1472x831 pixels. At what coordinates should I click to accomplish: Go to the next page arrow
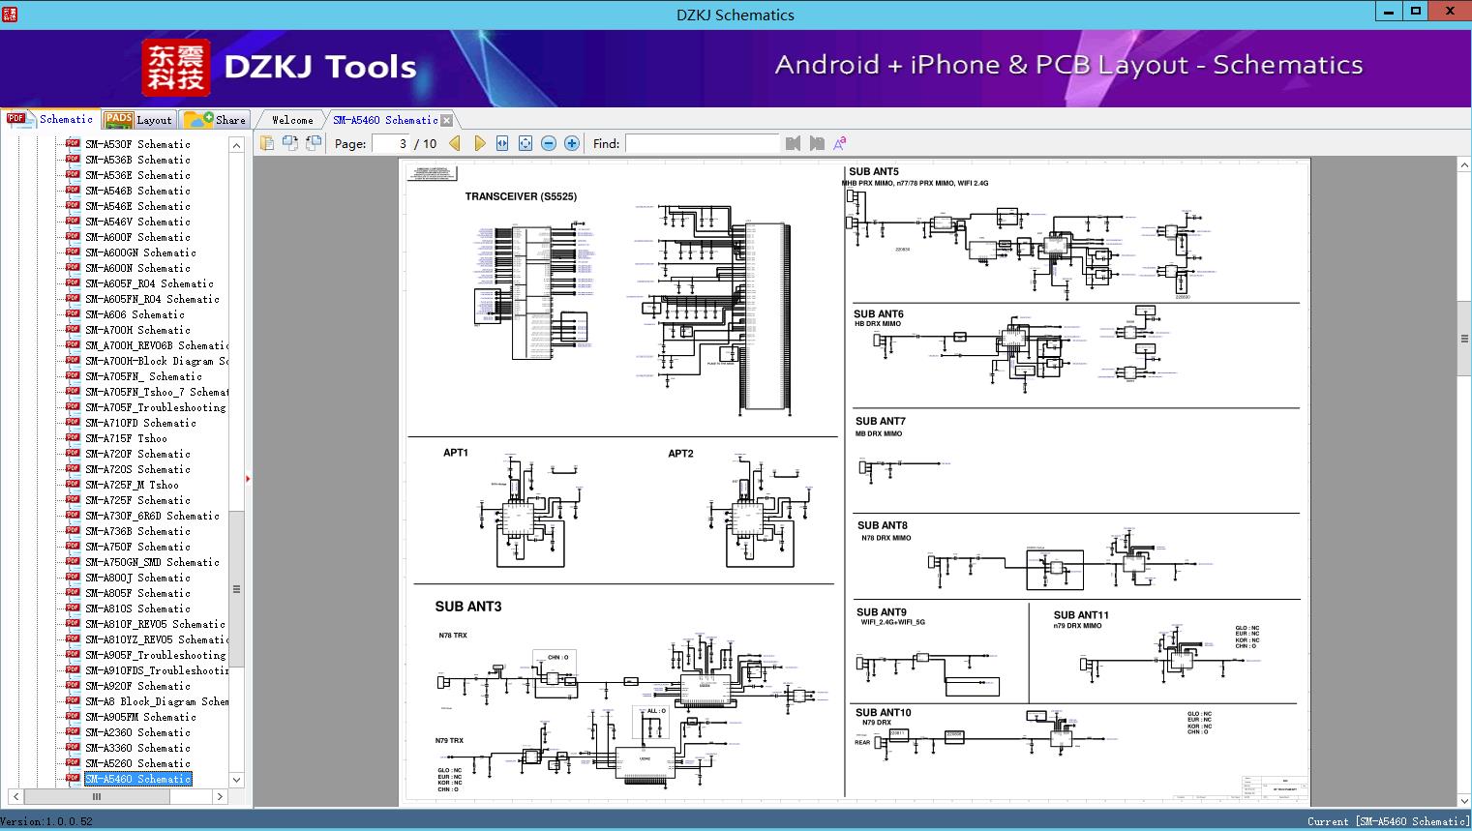coord(479,143)
